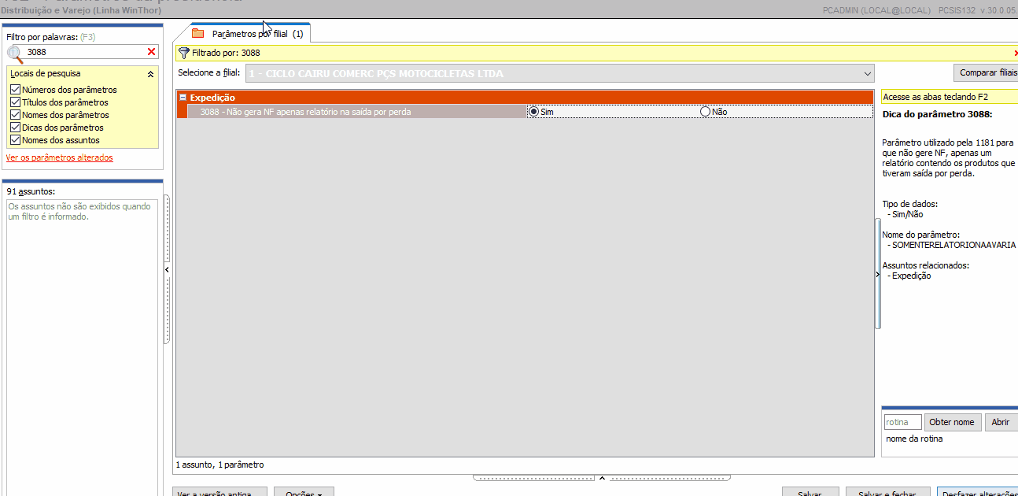Click the funnel filter icon
Screen dimensions: 1018x496
tap(184, 53)
